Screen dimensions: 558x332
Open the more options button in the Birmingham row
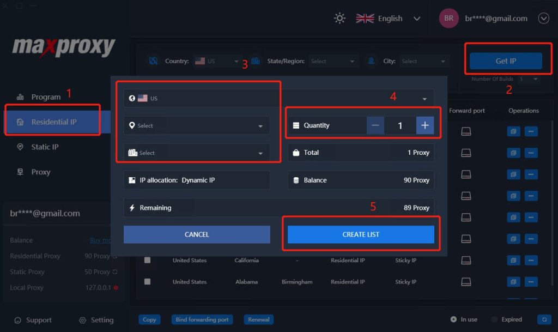coord(531,282)
